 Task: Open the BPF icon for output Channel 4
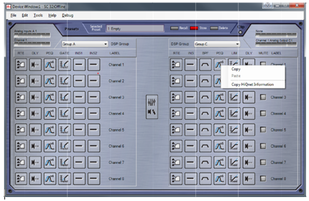(x=205, y=114)
